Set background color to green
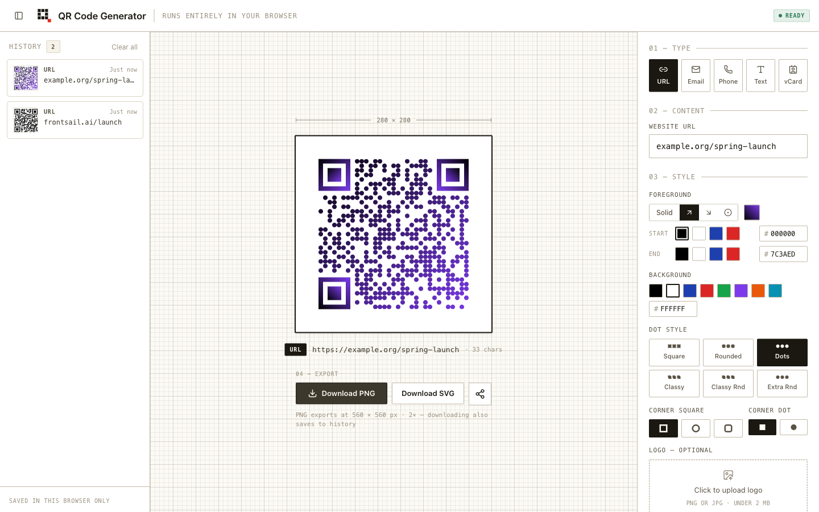 coord(724,291)
